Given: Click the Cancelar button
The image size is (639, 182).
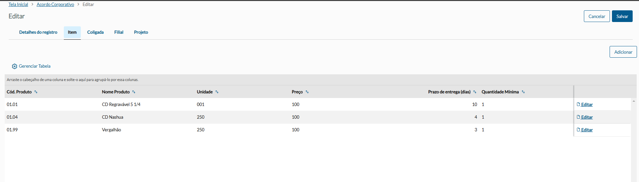Looking at the screenshot, I should 597,16.
